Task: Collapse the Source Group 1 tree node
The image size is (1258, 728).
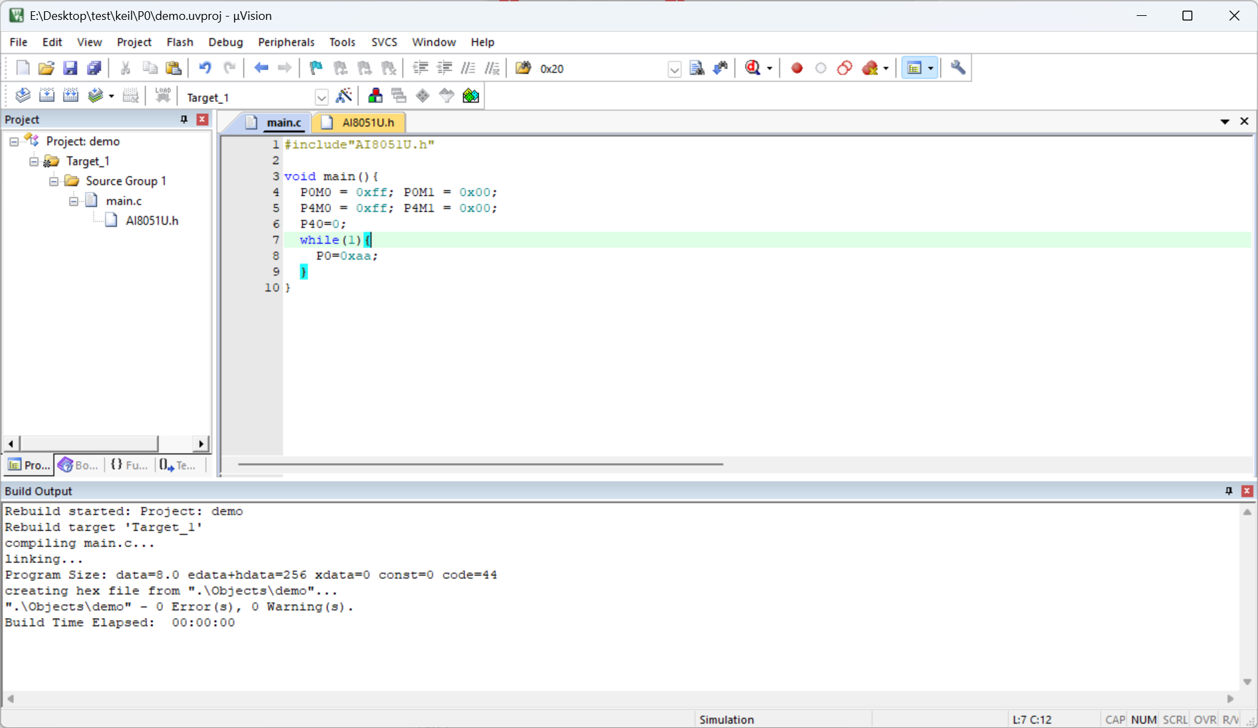Action: [x=54, y=181]
